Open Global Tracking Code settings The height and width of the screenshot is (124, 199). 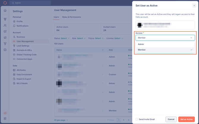coord(26,55)
